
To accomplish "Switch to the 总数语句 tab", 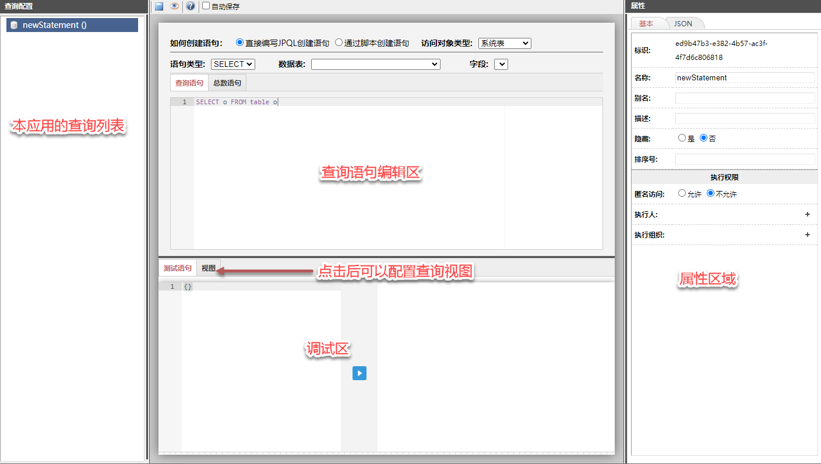I will [x=227, y=83].
